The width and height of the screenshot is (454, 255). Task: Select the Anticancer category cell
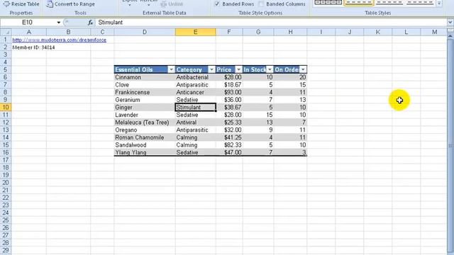[x=196, y=92]
